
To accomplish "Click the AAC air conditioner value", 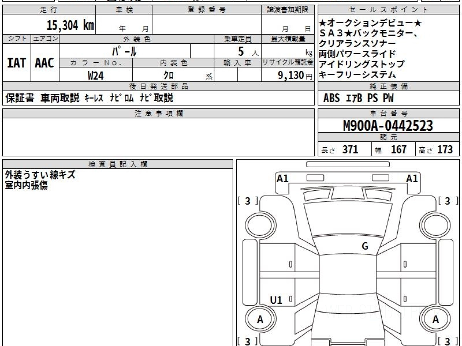I will (45, 63).
